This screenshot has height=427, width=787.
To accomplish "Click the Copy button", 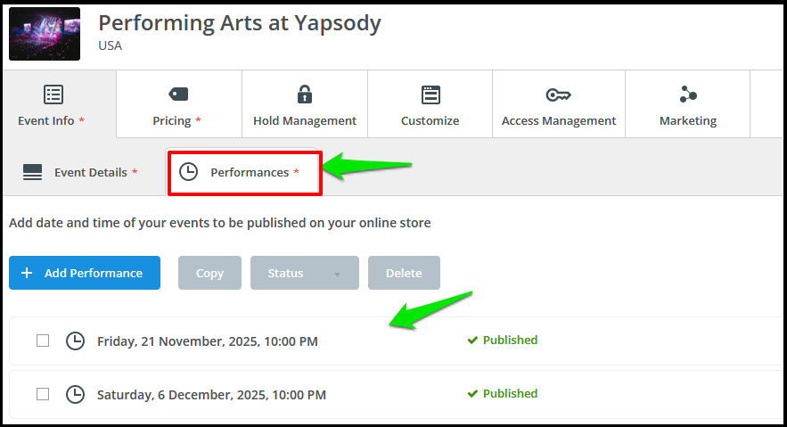I will [209, 273].
